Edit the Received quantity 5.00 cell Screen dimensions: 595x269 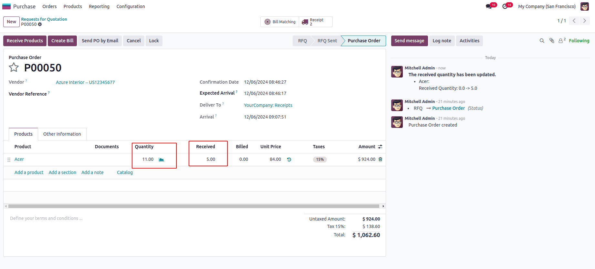pos(211,159)
